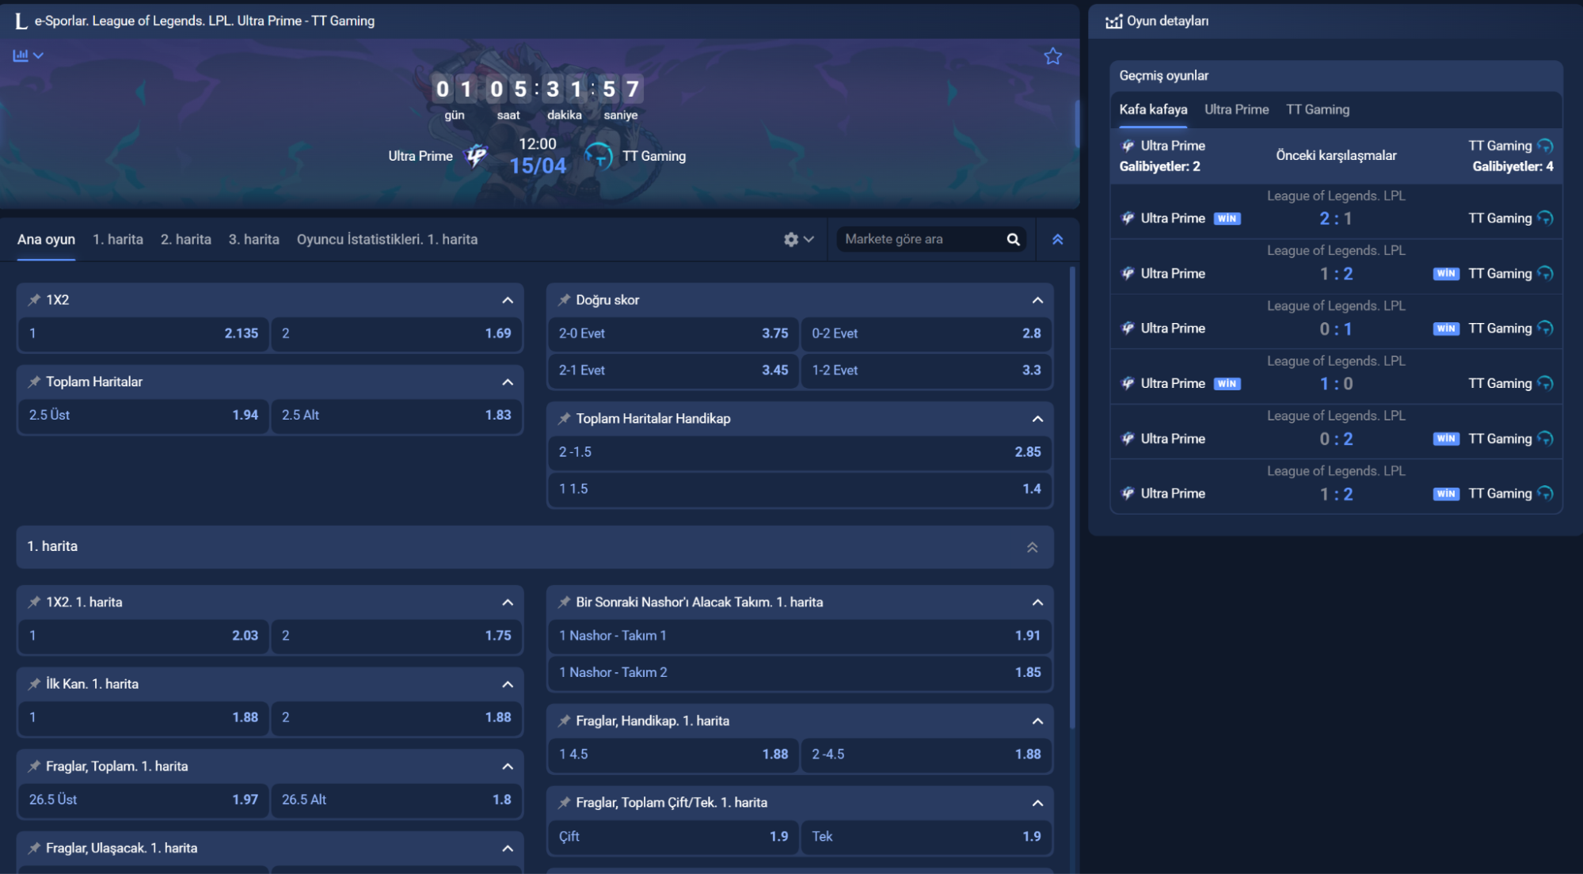Click TT Gaming team logo in header

[x=599, y=155]
